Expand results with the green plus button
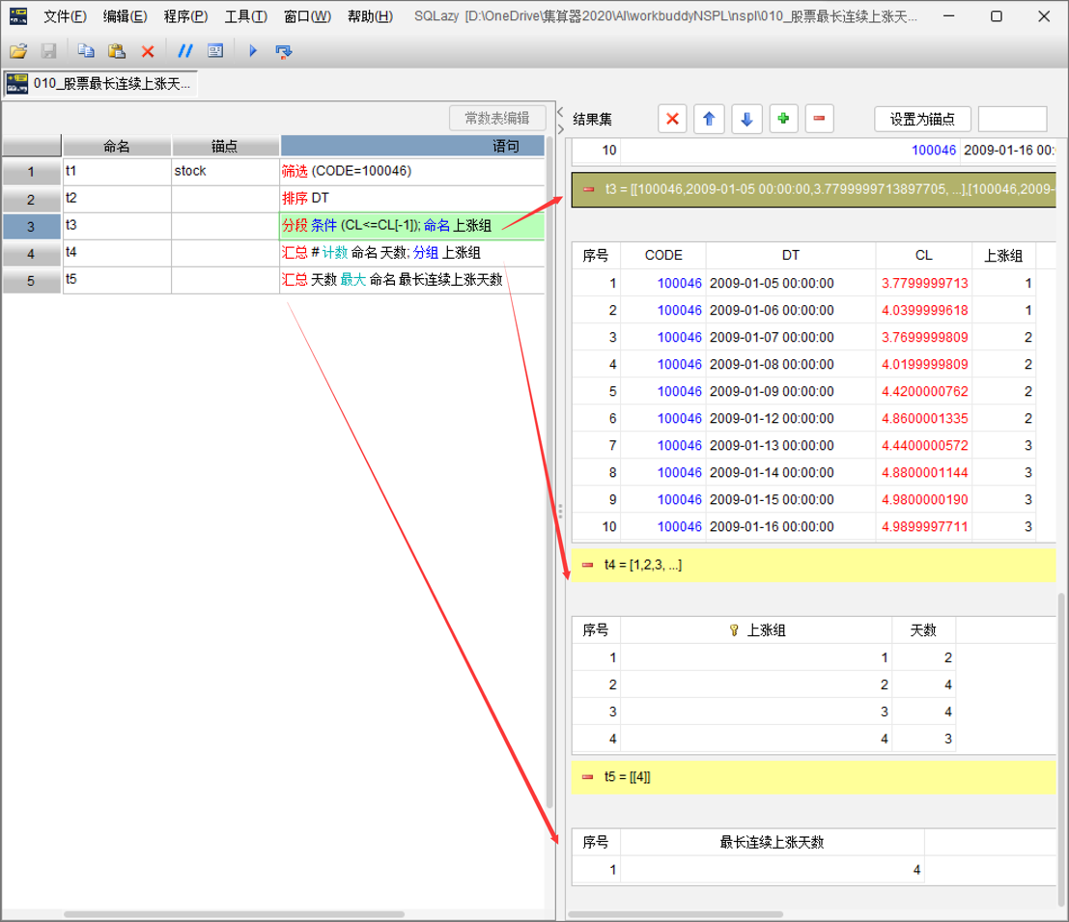This screenshot has height=922, width=1069. point(783,120)
